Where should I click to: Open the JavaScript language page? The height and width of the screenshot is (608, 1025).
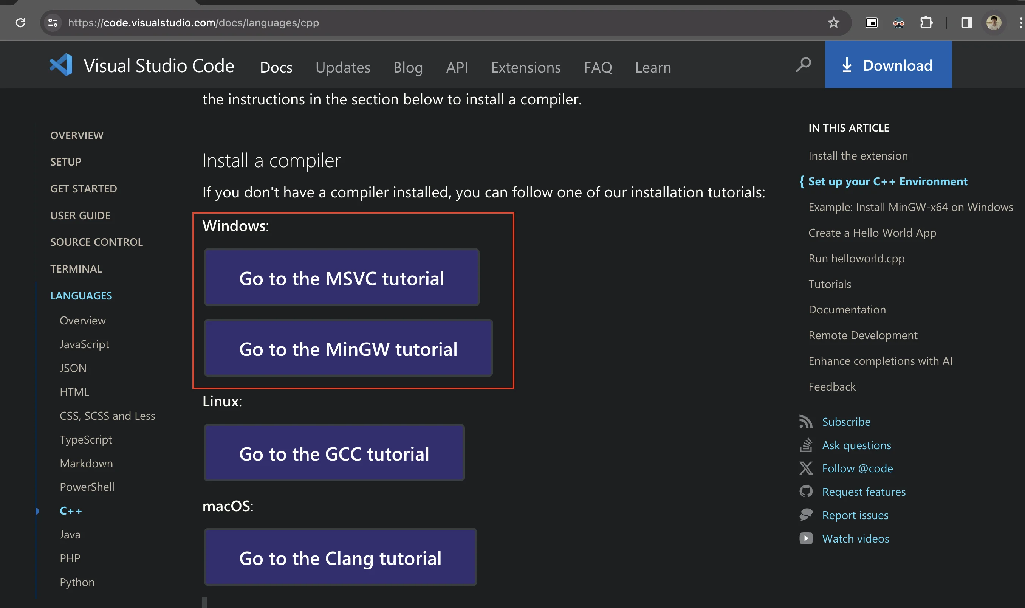[84, 344]
